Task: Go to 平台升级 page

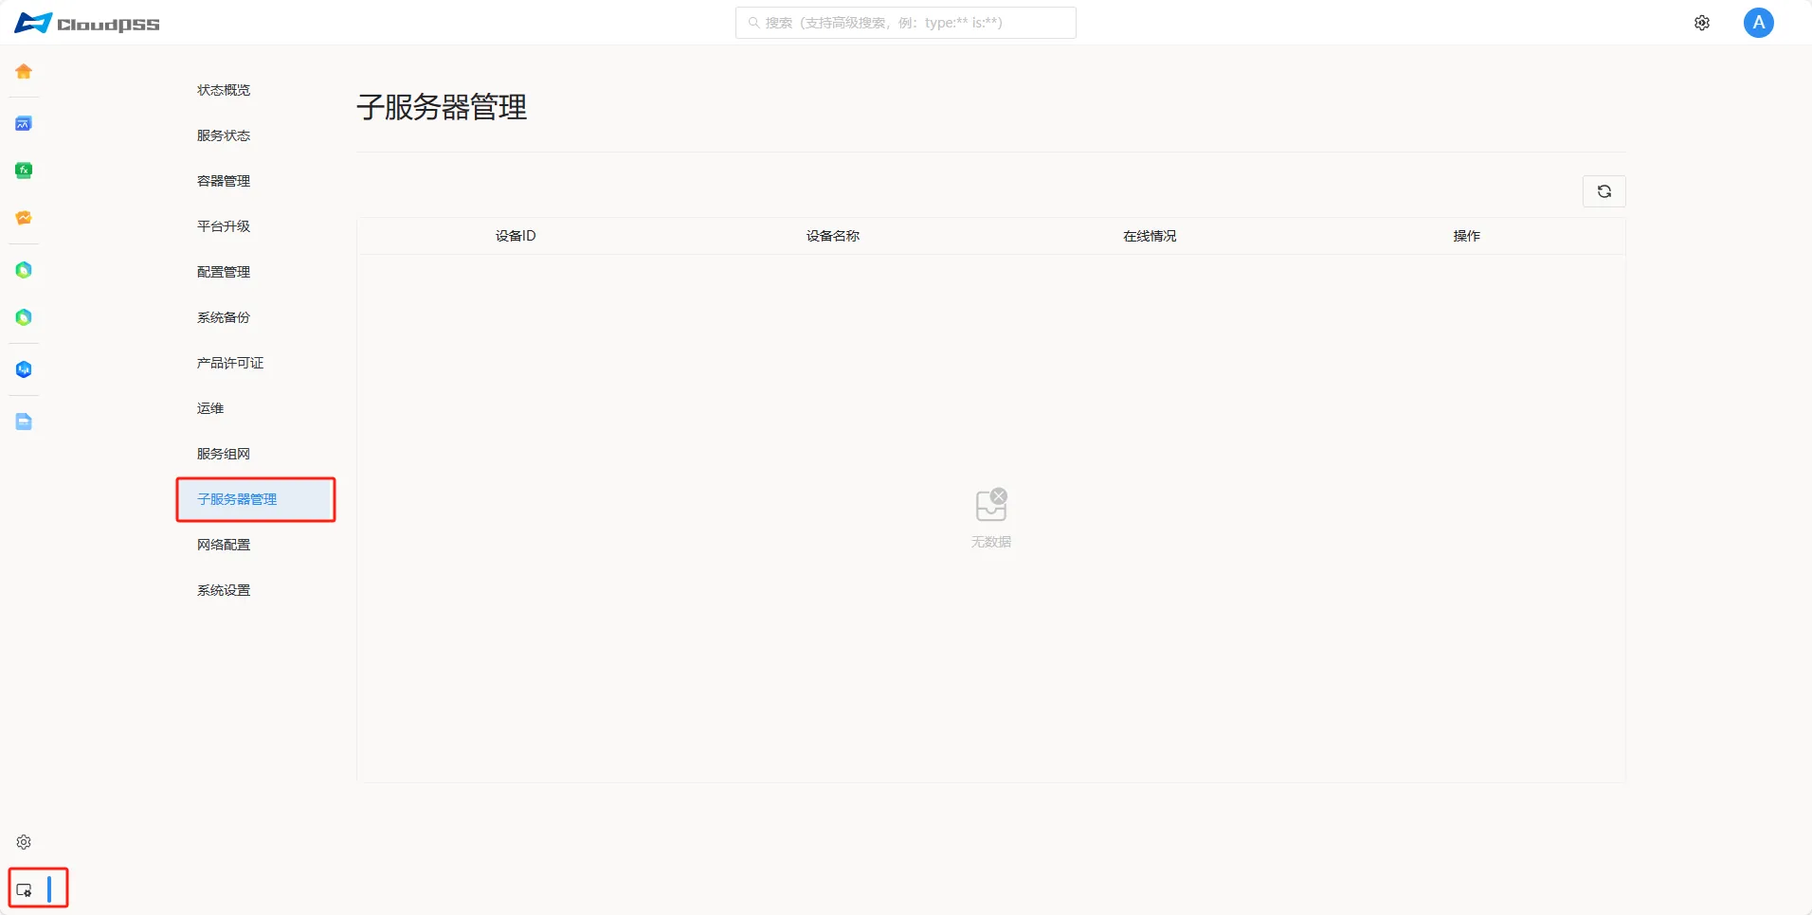Action: point(224,226)
